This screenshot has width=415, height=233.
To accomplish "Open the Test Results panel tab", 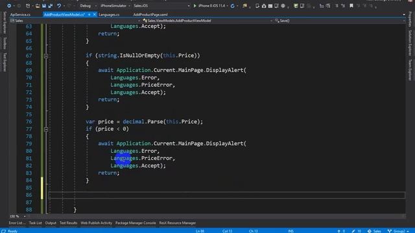I will click(x=68, y=223).
